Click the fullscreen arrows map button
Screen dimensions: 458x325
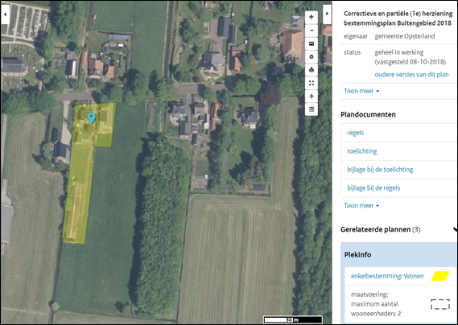click(312, 83)
